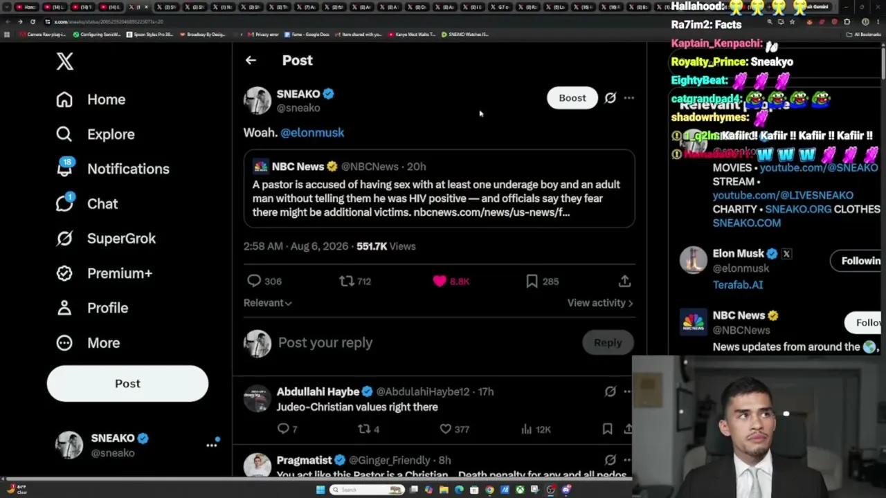The height and width of the screenshot is (498, 886).
Task: Expand the Relevant replies sort dropdown
Action: click(268, 303)
